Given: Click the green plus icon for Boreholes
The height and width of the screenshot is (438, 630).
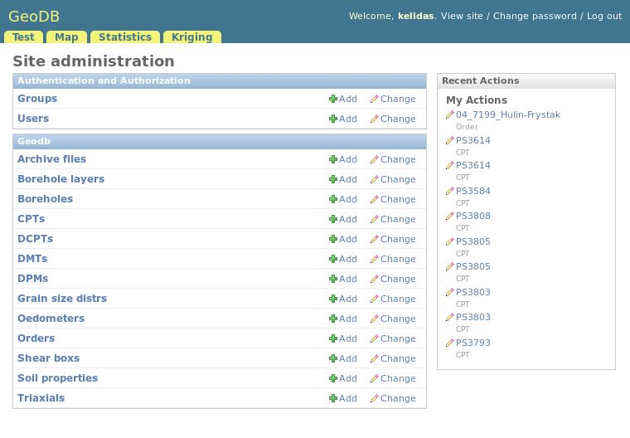Looking at the screenshot, I should pyautogui.click(x=333, y=199).
